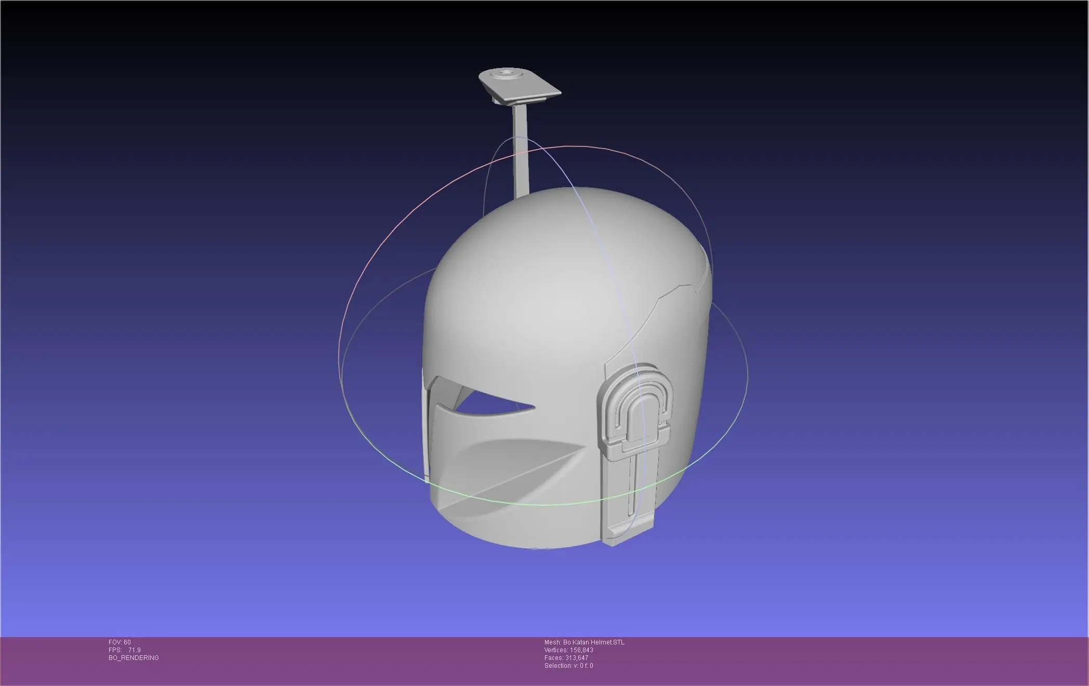Viewport: 1089px width, 686px height.
Task: Click the Mesh: Bo Katan Helmet.STL label
Action: coord(585,642)
